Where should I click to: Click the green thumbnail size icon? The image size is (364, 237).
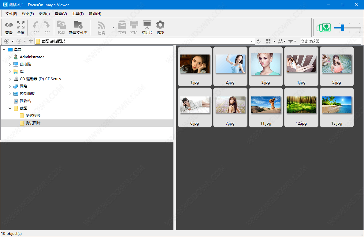point(324,28)
